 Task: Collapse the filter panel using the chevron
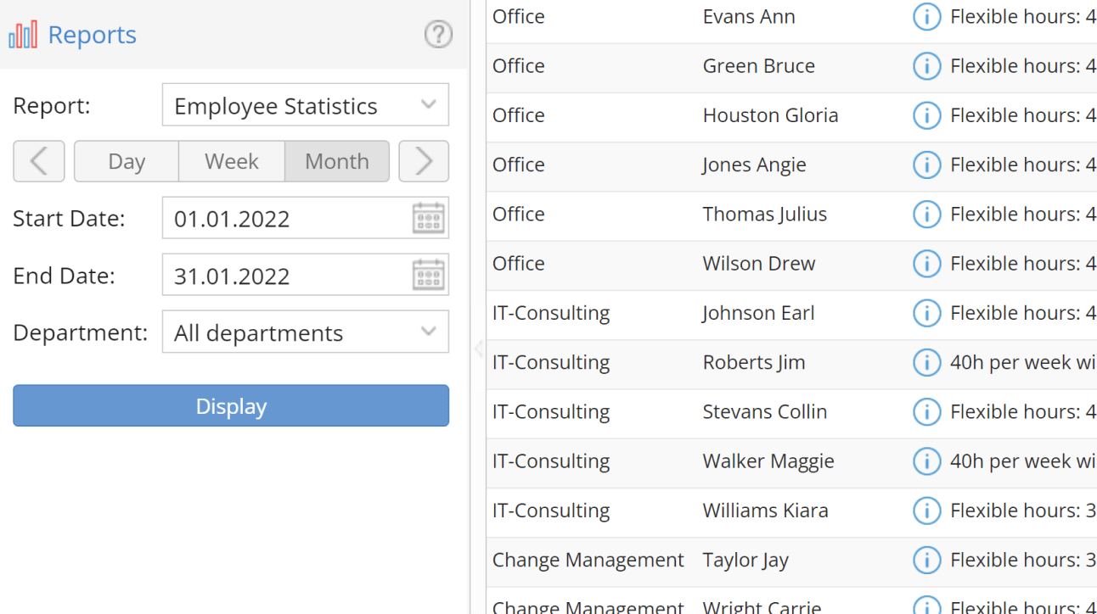(478, 349)
